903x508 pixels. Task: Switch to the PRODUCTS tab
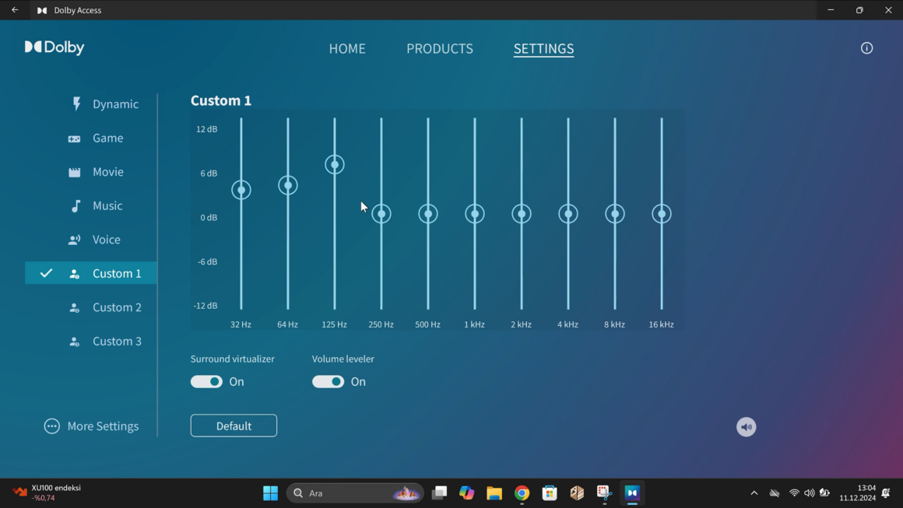pyautogui.click(x=439, y=49)
